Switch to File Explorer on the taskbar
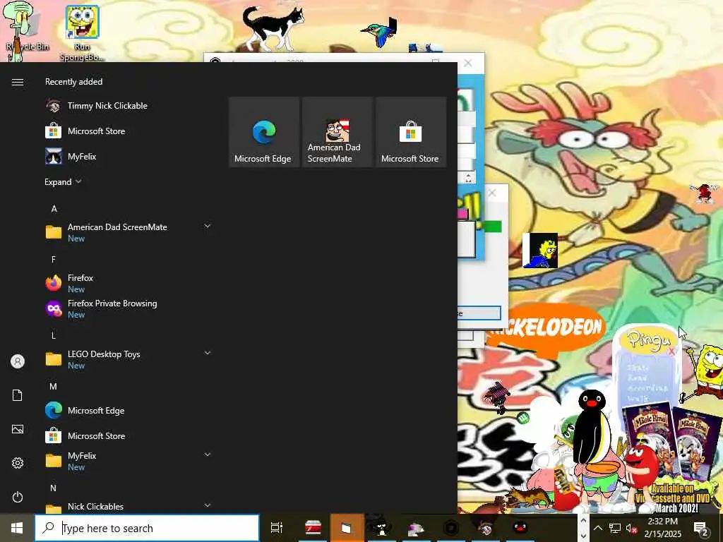This screenshot has width=723, height=542. [x=347, y=528]
